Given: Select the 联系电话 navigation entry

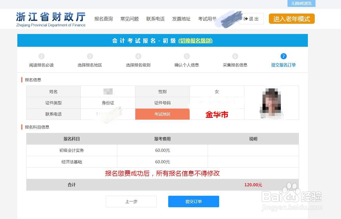Looking at the screenshot, I should (x=155, y=18).
